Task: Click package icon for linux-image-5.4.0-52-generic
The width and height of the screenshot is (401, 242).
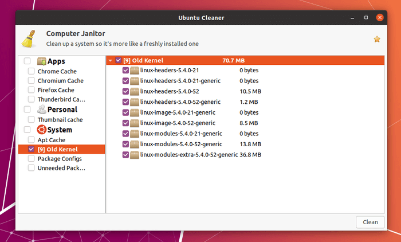Action: pyautogui.click(x=135, y=123)
